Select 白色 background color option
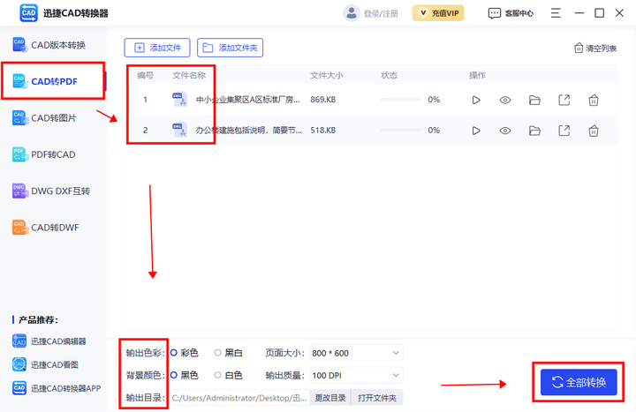The width and height of the screenshot is (636, 412). pyautogui.click(x=229, y=375)
